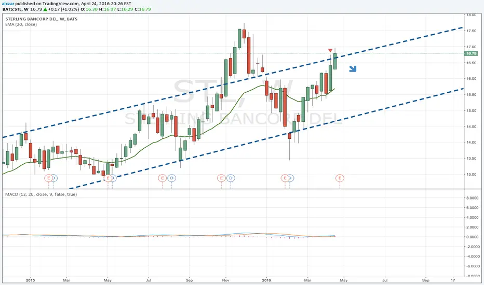Click the 13.00 price axis label
Screen dimensions: 484x285
click(472, 175)
